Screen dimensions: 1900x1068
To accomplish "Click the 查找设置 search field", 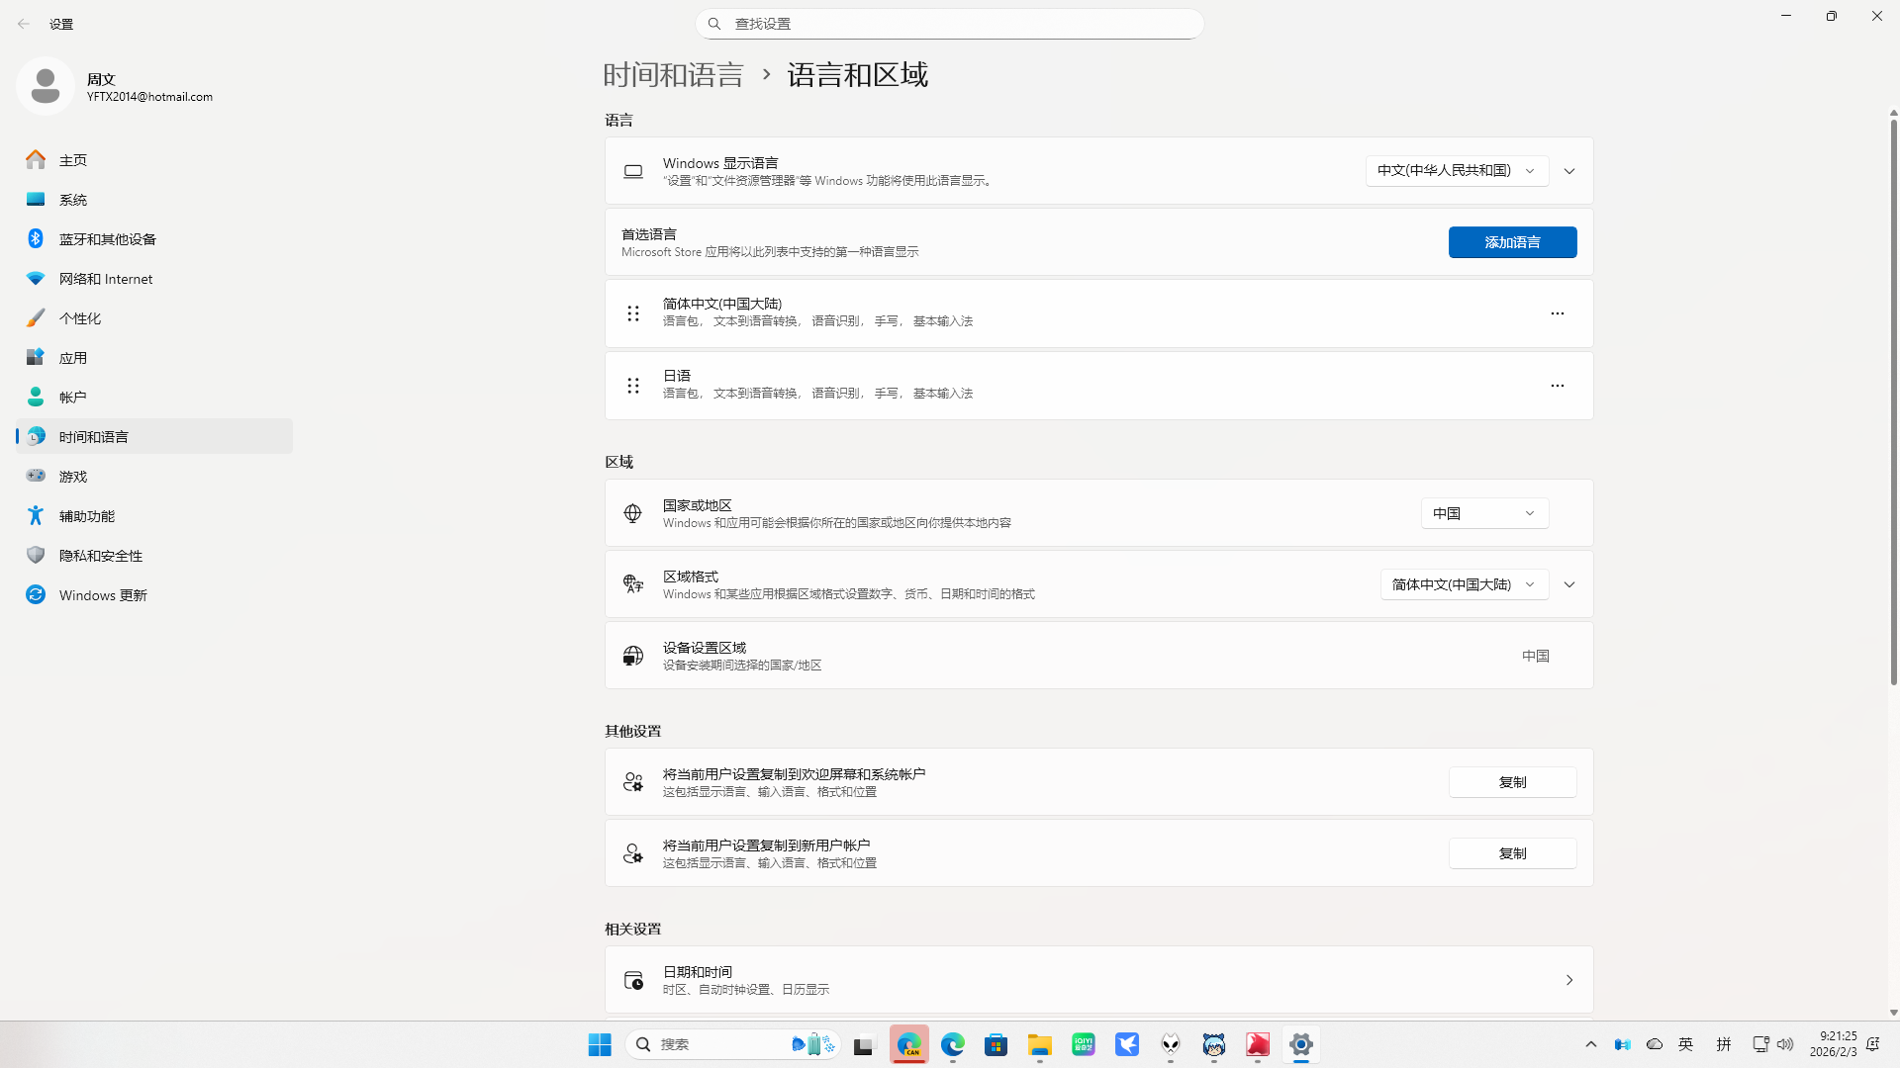I will click(x=949, y=23).
